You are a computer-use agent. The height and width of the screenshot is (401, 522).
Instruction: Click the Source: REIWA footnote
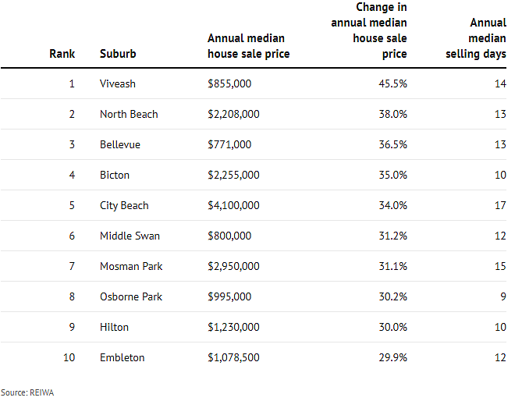[27, 392]
